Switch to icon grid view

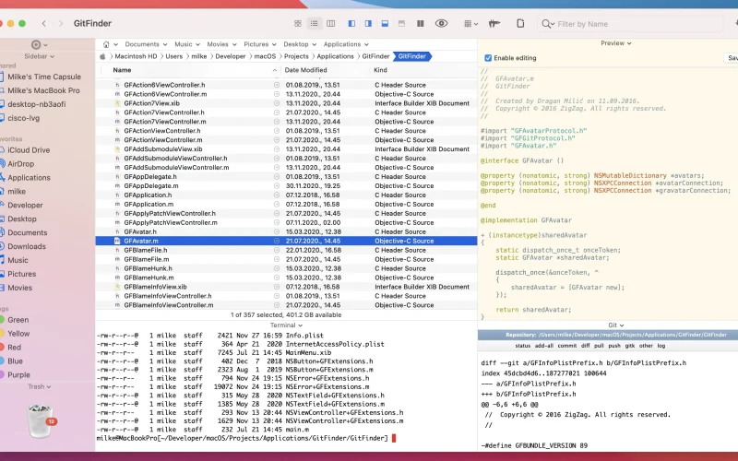[x=297, y=24]
